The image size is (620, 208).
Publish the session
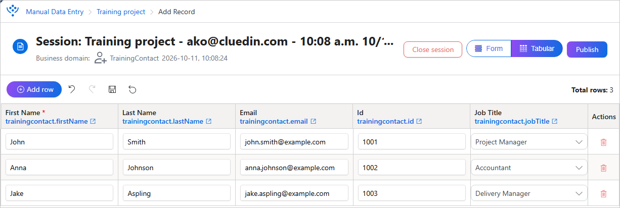coord(587,49)
